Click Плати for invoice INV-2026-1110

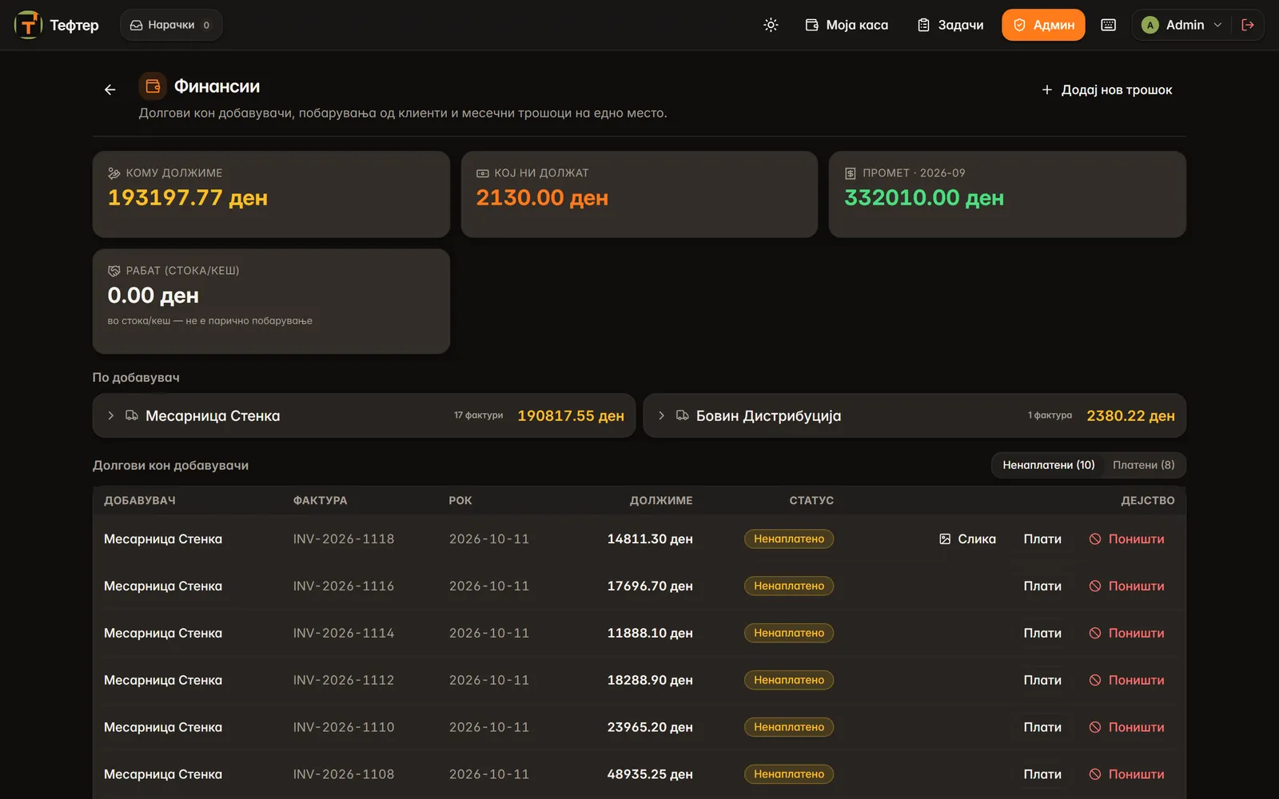(x=1042, y=728)
